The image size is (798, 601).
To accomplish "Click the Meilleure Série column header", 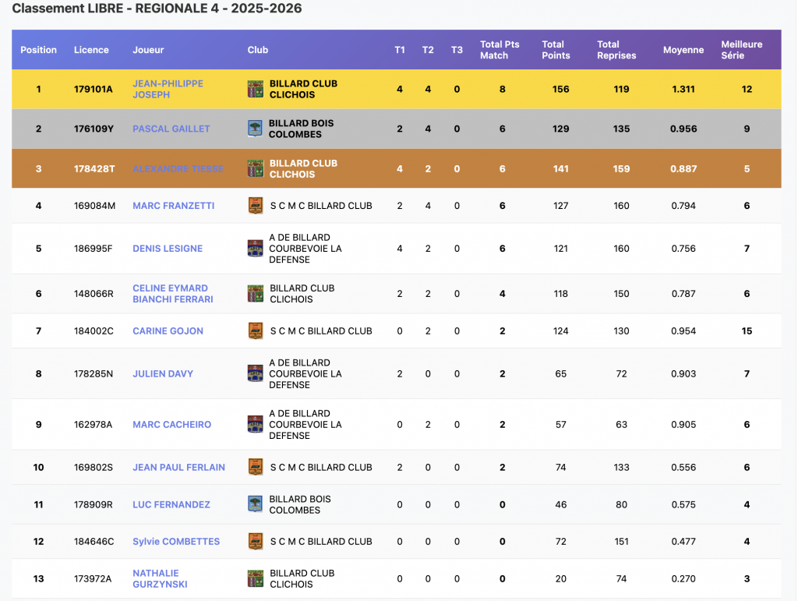I will tap(741, 50).
